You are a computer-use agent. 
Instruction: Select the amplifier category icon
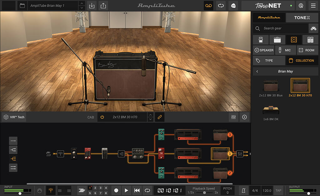(x=277, y=40)
